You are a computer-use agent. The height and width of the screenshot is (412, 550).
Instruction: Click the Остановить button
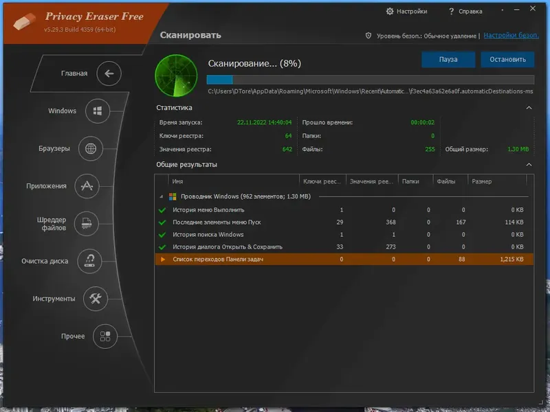click(x=507, y=60)
